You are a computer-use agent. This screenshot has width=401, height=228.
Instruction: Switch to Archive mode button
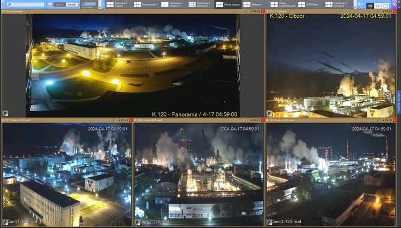[71, 4]
